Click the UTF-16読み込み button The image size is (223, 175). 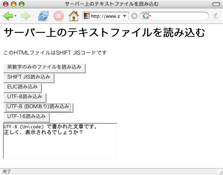click(x=27, y=118)
